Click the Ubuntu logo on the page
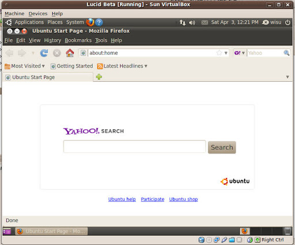Image resolution: width=295 pixels, height=245 pixels. pos(235,181)
